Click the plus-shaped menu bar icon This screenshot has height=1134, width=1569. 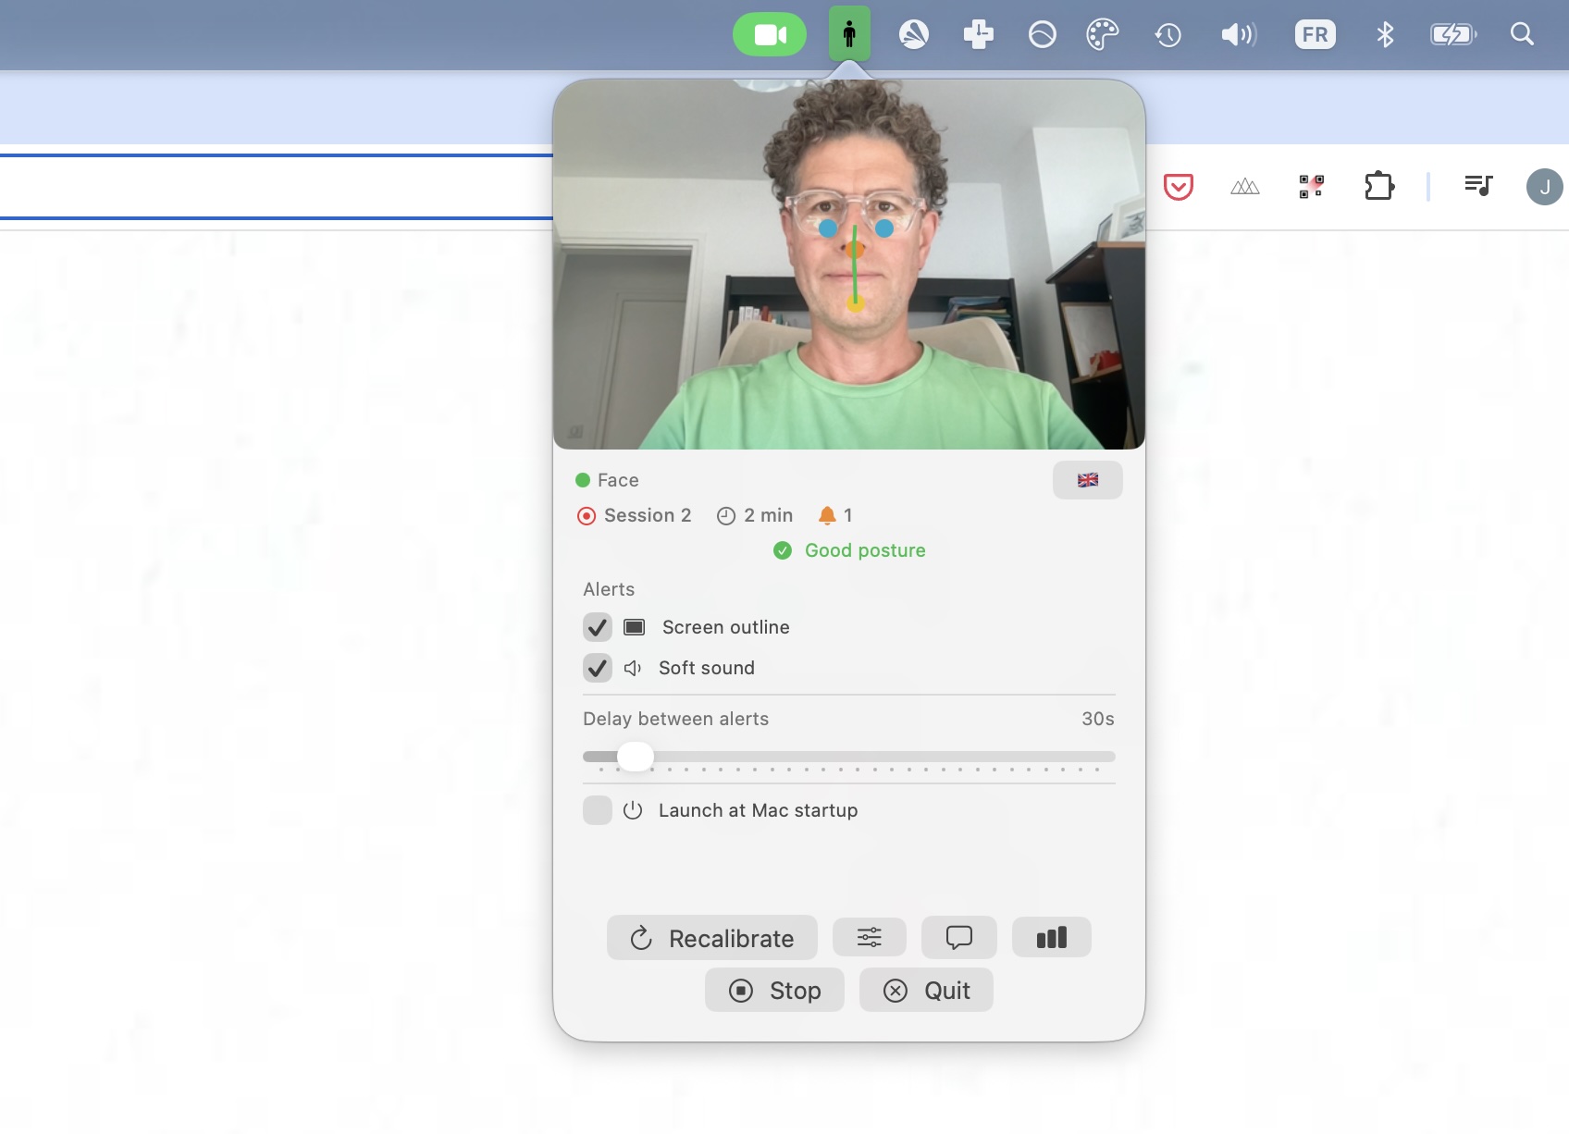[x=978, y=35]
